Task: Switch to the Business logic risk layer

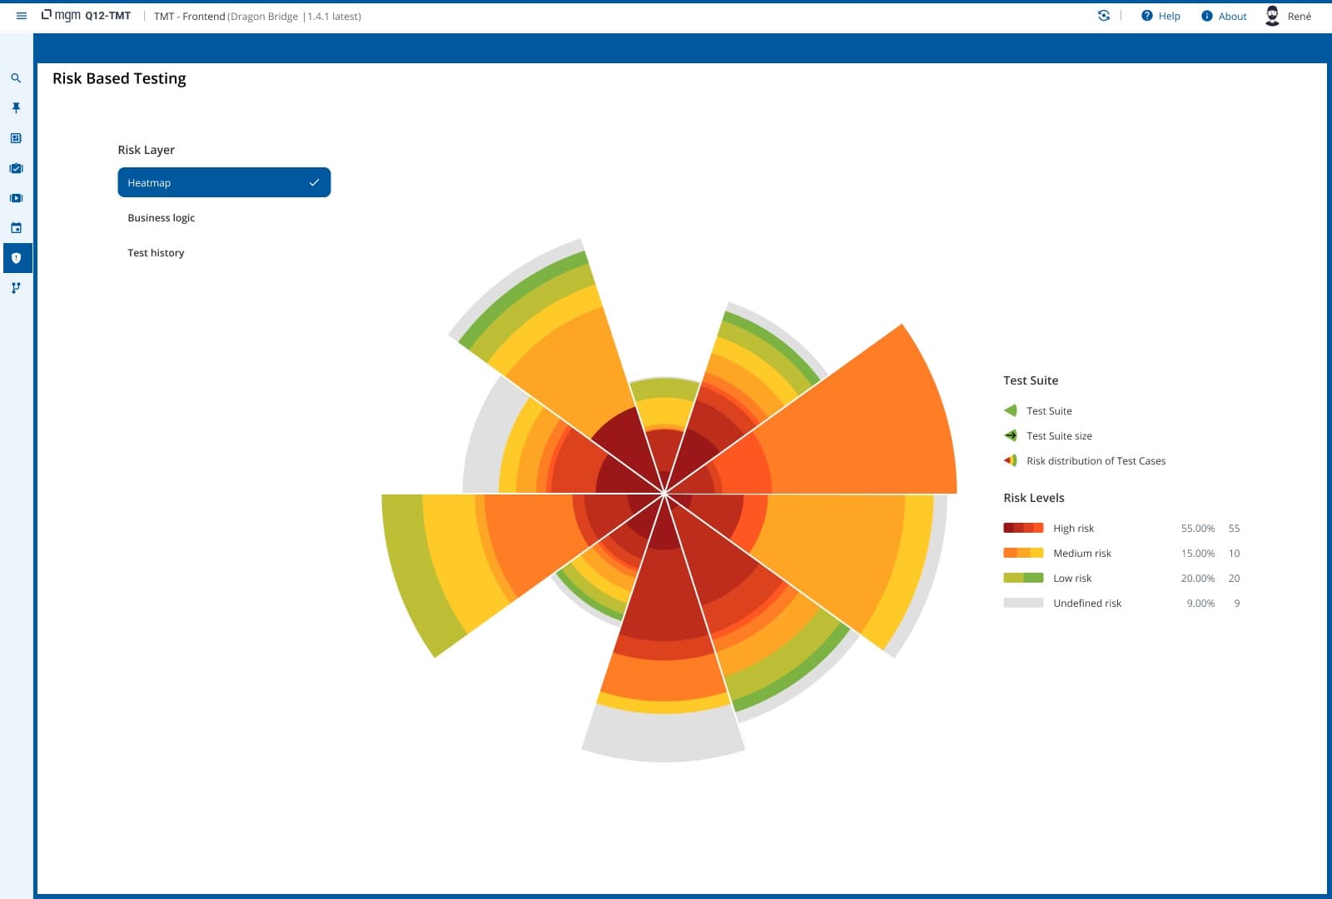Action: point(162,218)
